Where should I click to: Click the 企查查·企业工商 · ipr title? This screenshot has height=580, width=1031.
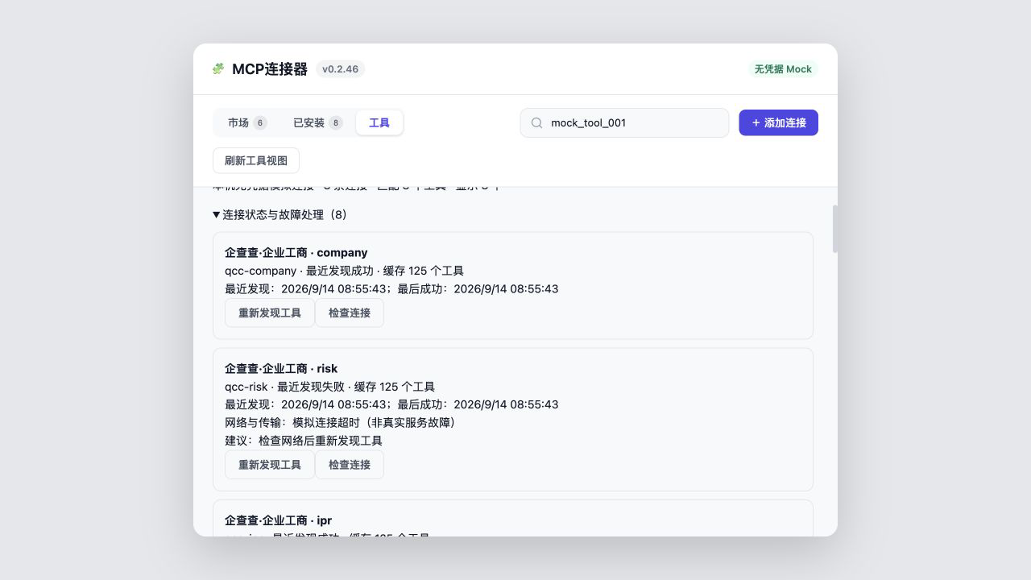coord(278,520)
